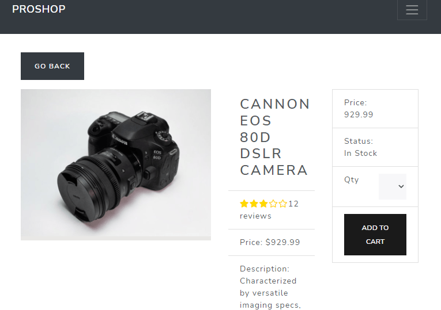
Task: Click the Cannon camera product photo
Action: (116, 164)
